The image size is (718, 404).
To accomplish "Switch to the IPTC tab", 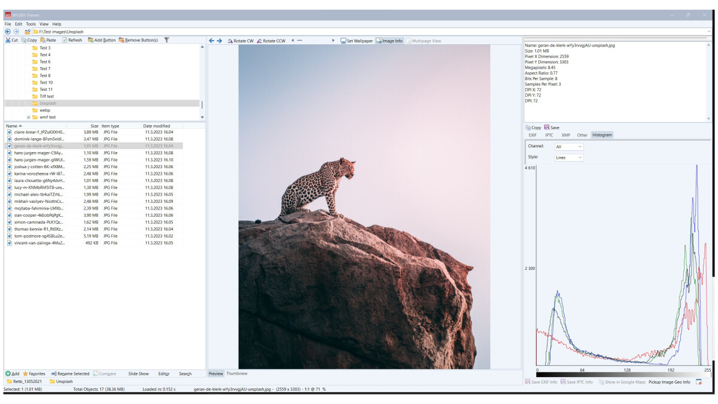I will [x=549, y=135].
